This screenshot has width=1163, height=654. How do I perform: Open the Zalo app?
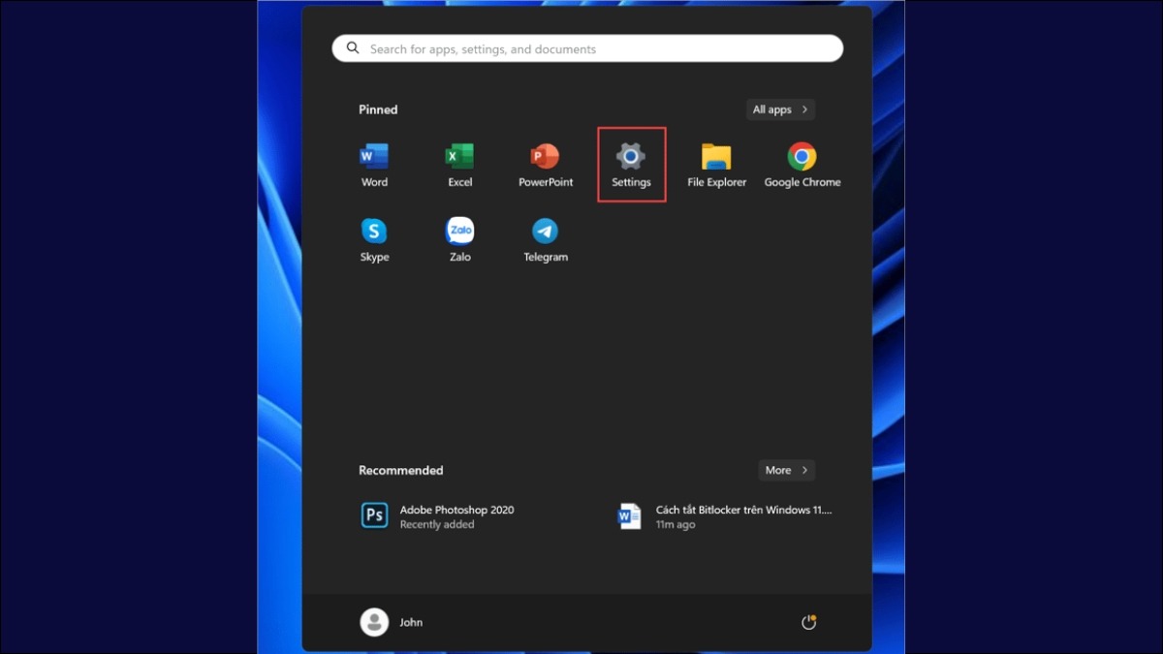(x=459, y=240)
